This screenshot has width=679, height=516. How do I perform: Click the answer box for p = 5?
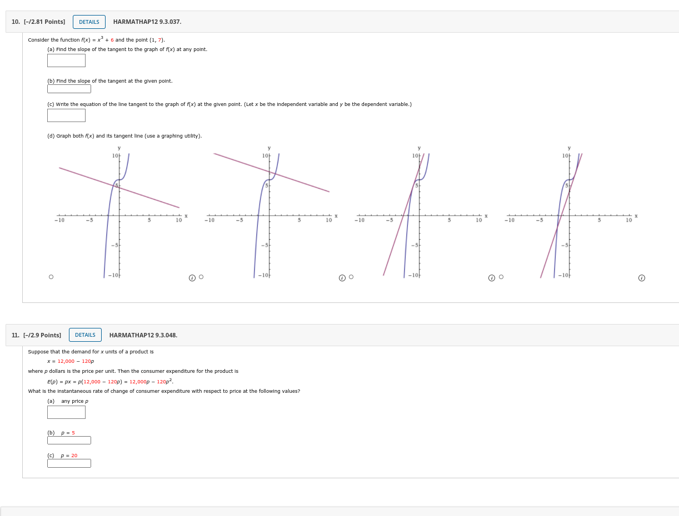pyautogui.click(x=69, y=440)
